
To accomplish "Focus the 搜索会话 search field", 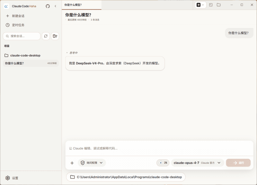I will (x=22, y=36).
